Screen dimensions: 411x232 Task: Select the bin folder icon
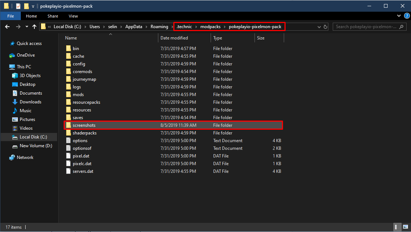coord(68,49)
